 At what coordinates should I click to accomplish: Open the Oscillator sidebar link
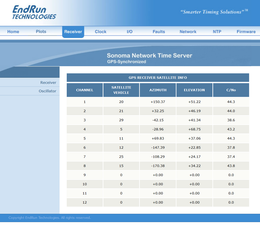coord(47,91)
